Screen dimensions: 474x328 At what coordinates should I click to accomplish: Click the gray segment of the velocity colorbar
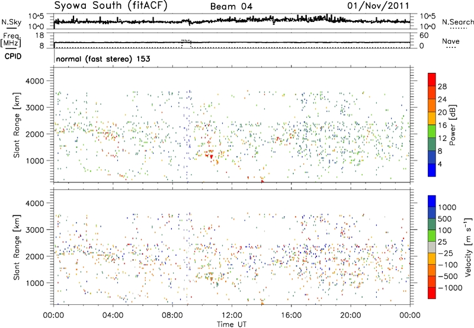(432, 247)
